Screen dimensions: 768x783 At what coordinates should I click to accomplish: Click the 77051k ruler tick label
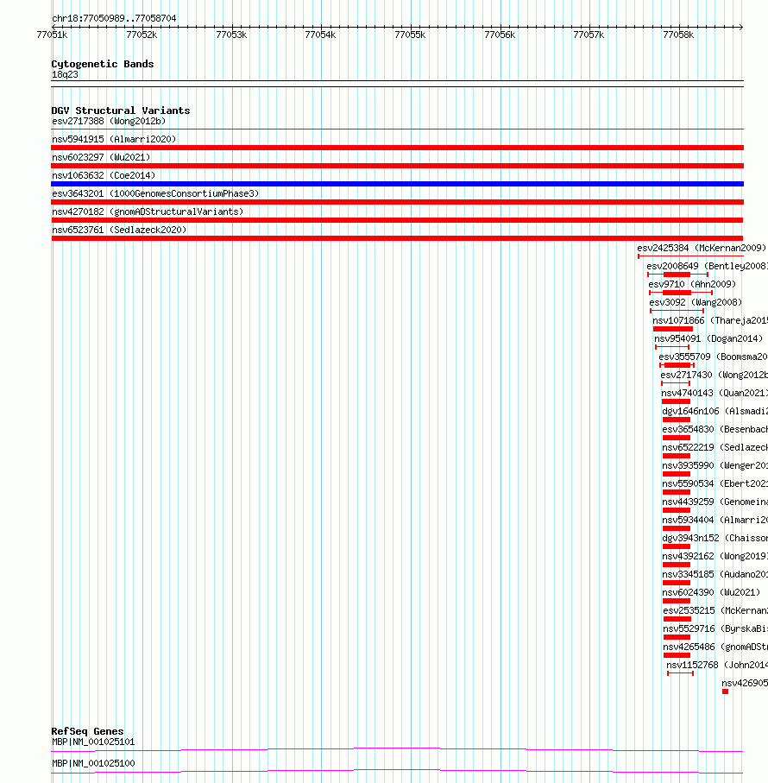(x=52, y=35)
